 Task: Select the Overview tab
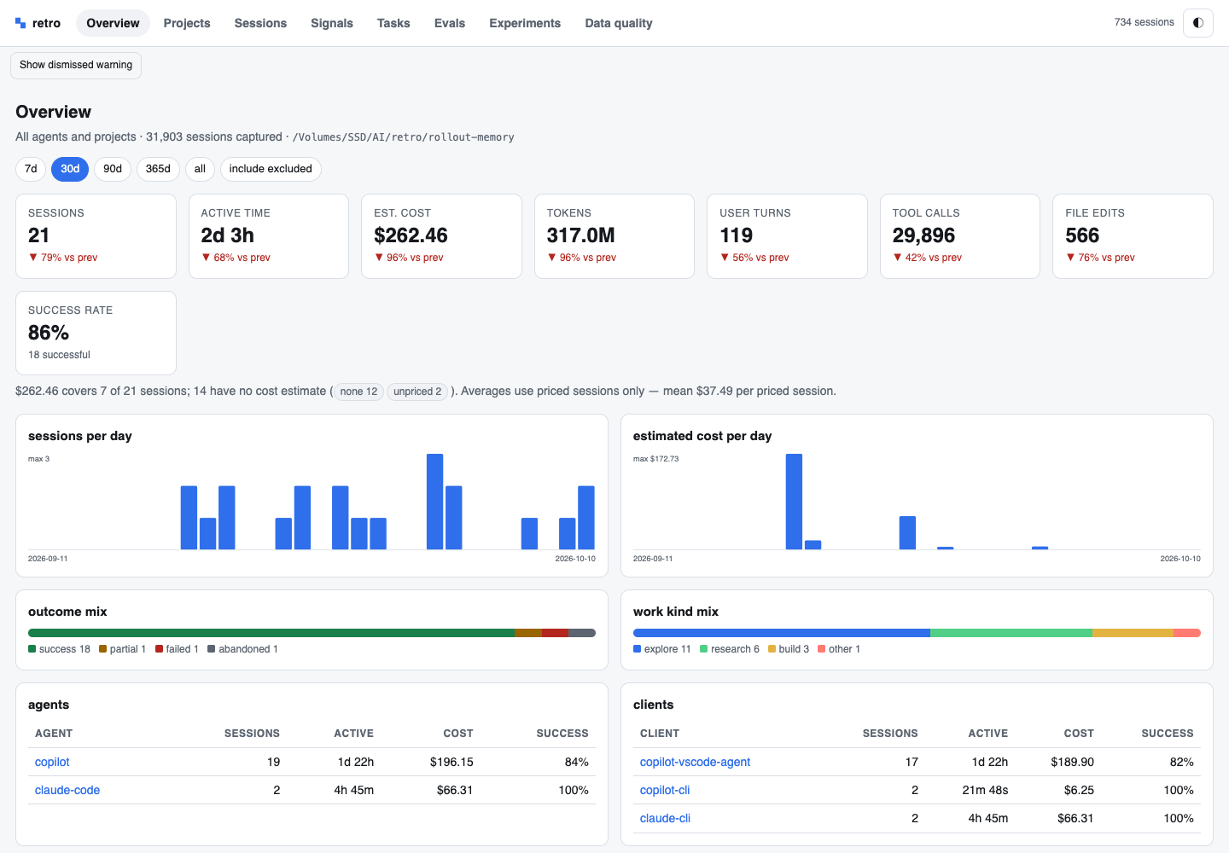point(113,23)
